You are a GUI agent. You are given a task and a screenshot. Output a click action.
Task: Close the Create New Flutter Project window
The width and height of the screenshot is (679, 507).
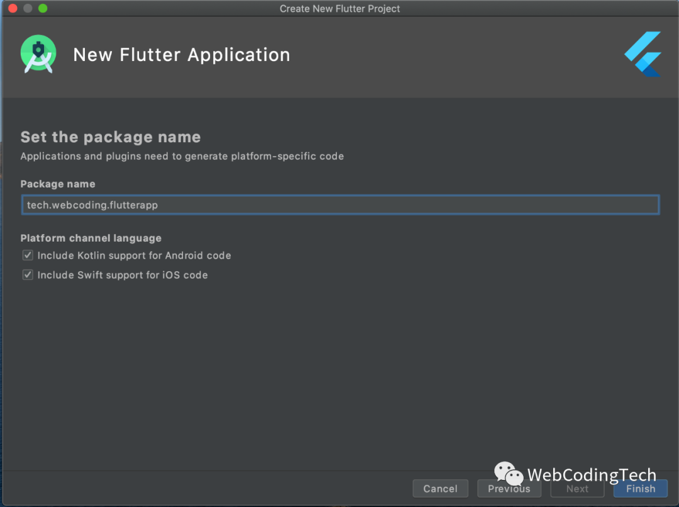(13, 8)
